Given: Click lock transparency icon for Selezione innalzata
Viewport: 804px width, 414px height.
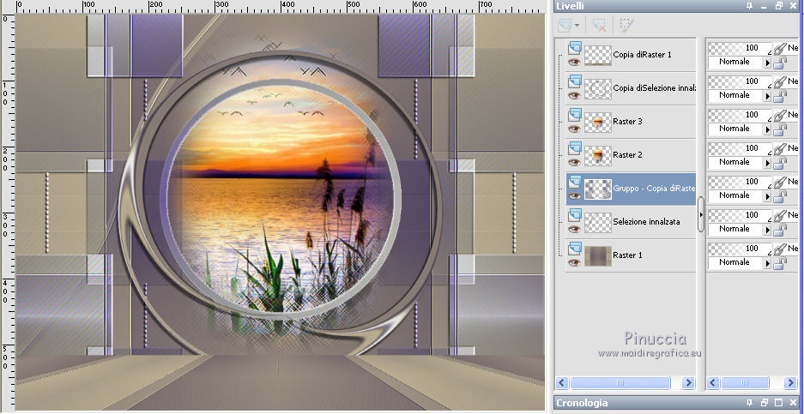Looking at the screenshot, I should [780, 229].
